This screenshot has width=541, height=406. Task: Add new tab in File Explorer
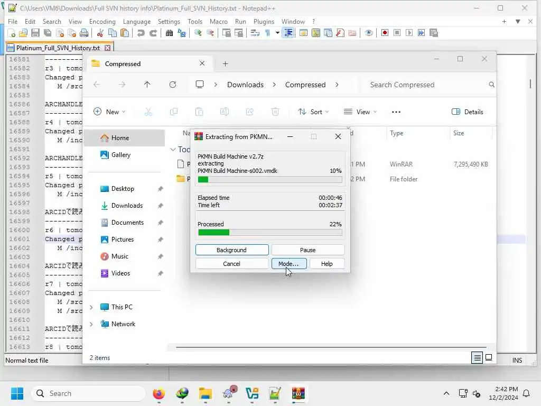(225, 64)
